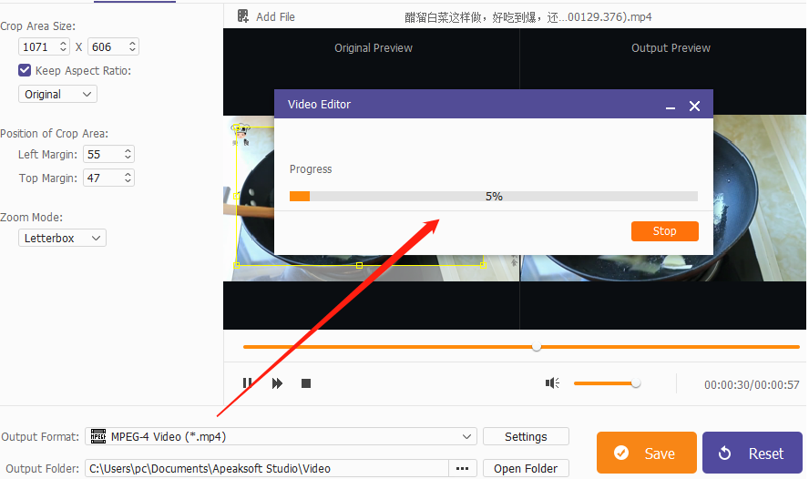Click the .mp4 file name title

click(527, 17)
